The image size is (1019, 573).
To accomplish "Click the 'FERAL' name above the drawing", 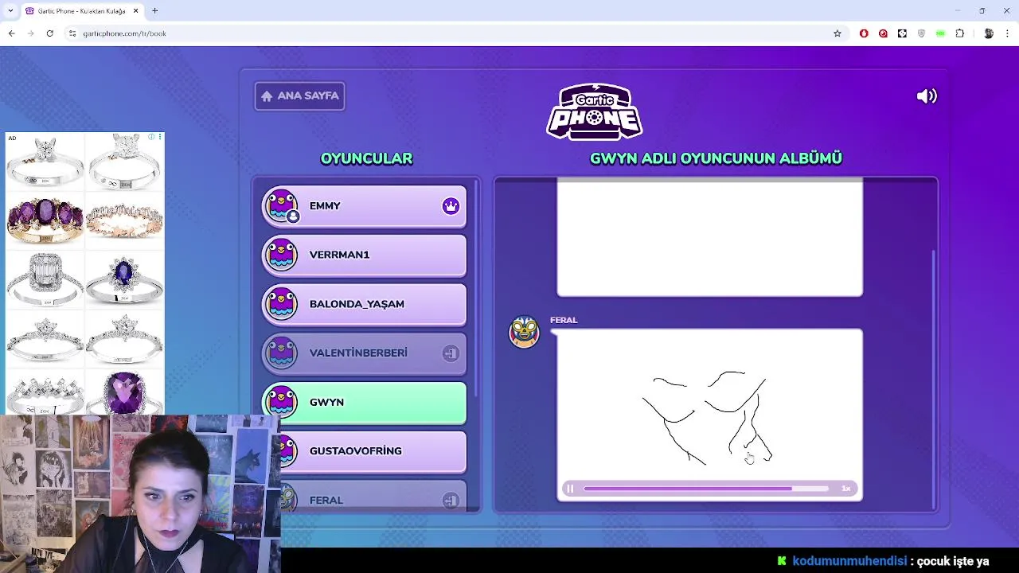I will click(564, 320).
